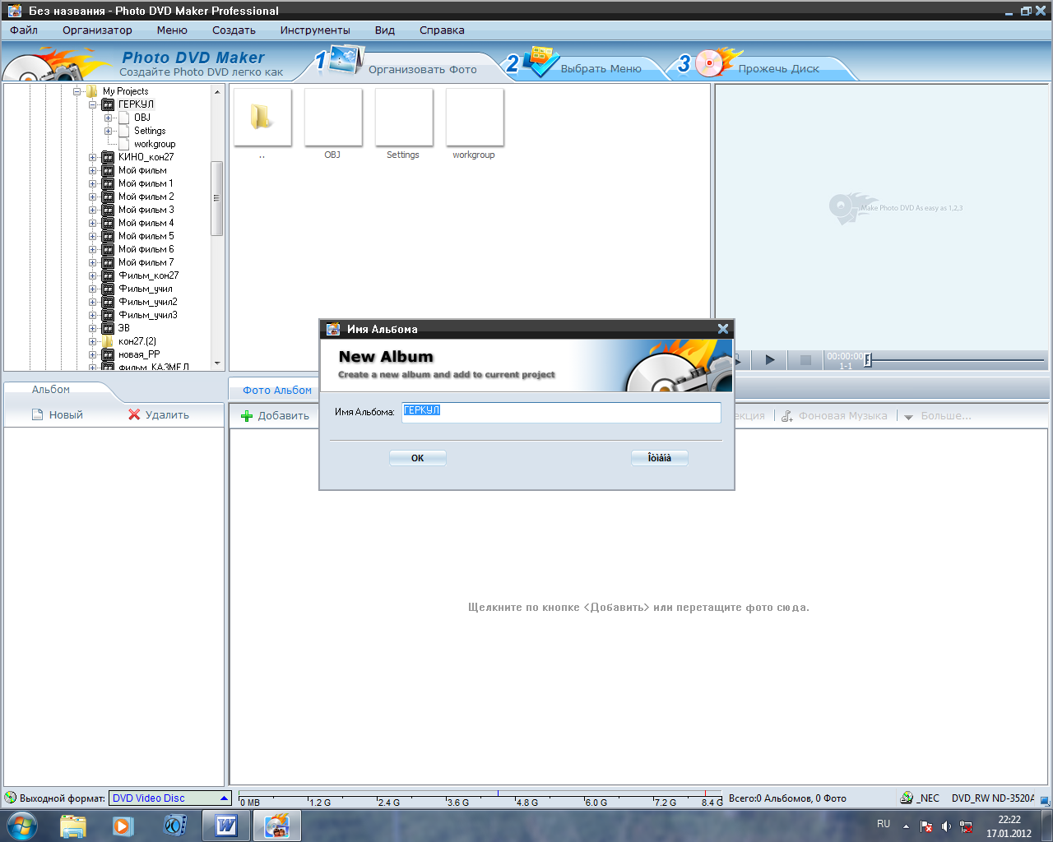Screen dimensions: 1053x842
Task: Click the Action Center flag tray icon
Action: click(x=926, y=826)
